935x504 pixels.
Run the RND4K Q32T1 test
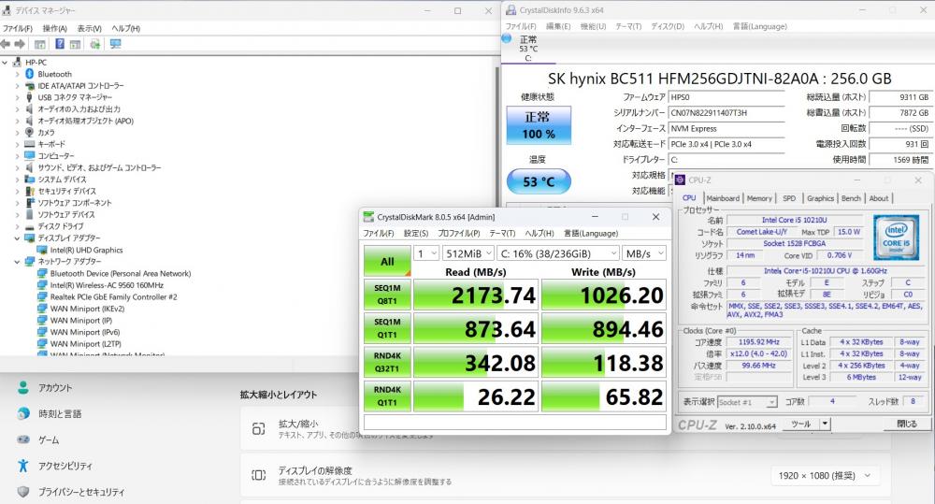[x=387, y=362]
